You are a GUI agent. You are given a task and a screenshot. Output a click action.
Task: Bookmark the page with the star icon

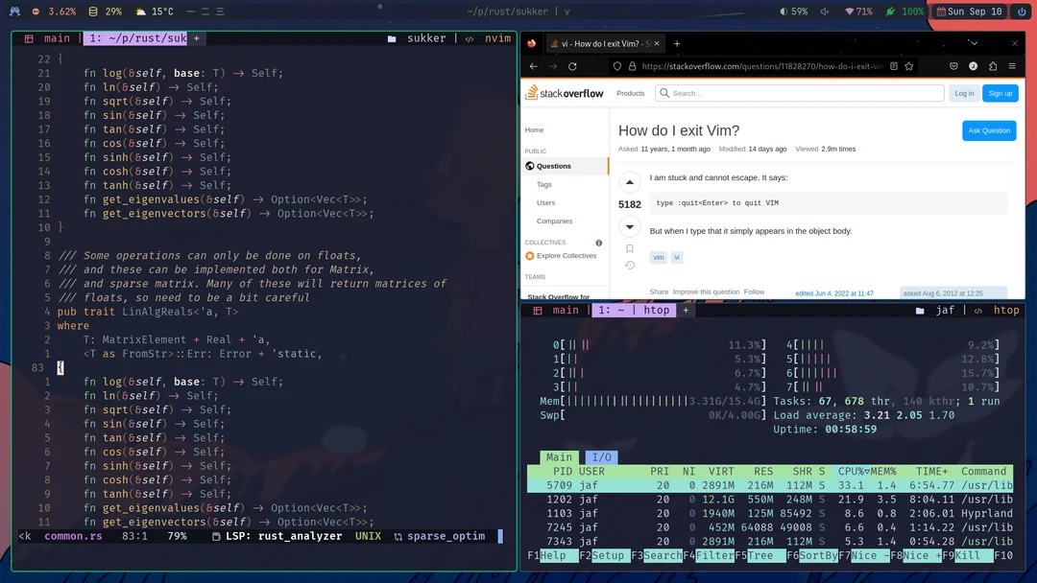click(x=908, y=66)
